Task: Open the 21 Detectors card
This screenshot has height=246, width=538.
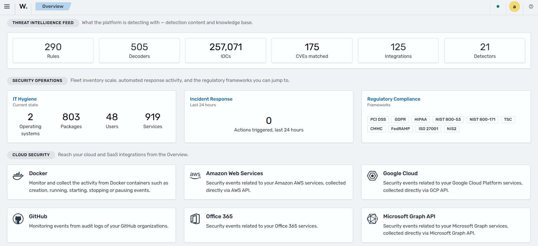Action: pyautogui.click(x=485, y=51)
